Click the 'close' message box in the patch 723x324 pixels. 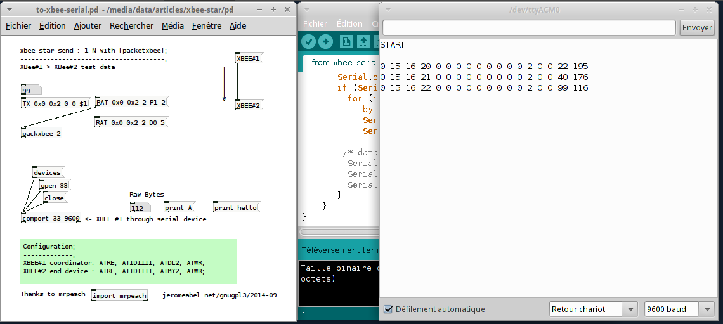point(55,198)
